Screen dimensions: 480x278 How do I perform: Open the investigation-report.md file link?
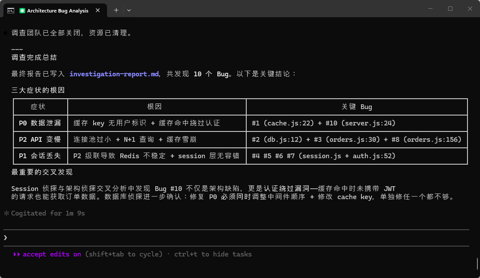point(114,74)
